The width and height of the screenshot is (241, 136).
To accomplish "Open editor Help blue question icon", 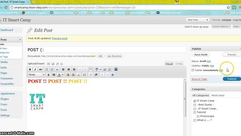I will click(113, 75).
